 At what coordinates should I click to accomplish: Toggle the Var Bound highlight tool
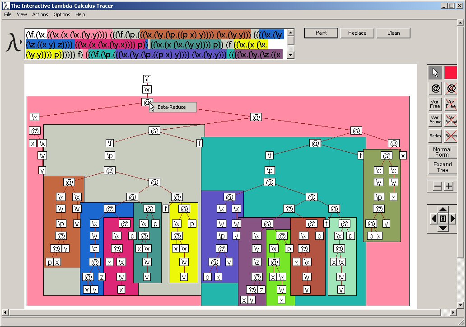(x=435, y=120)
